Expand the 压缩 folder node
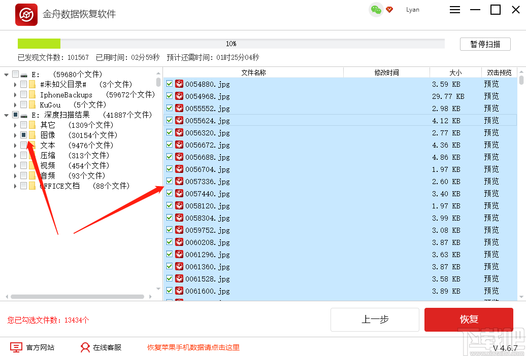Image resolution: width=526 pixels, height=356 pixels. [x=15, y=156]
